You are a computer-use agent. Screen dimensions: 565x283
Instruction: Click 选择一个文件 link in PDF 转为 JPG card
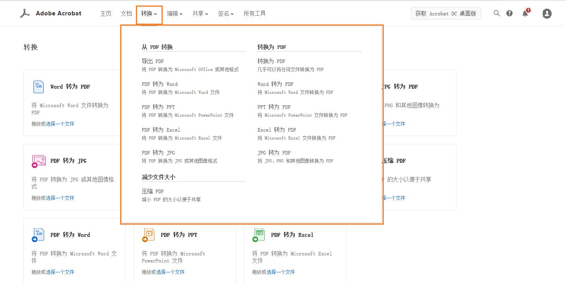click(x=60, y=198)
